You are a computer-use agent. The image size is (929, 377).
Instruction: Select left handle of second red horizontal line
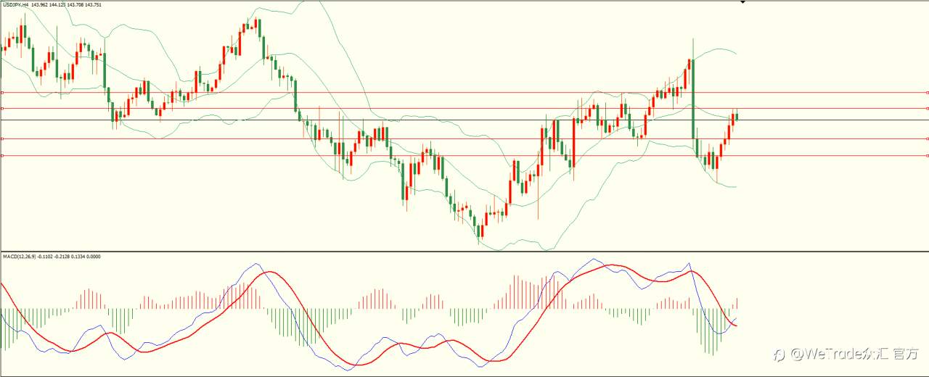point(2,108)
